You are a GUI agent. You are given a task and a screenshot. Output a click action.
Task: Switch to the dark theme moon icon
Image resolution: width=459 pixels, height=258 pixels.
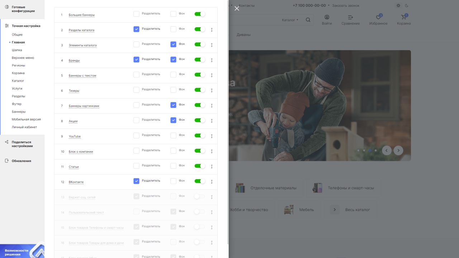[x=407, y=5]
